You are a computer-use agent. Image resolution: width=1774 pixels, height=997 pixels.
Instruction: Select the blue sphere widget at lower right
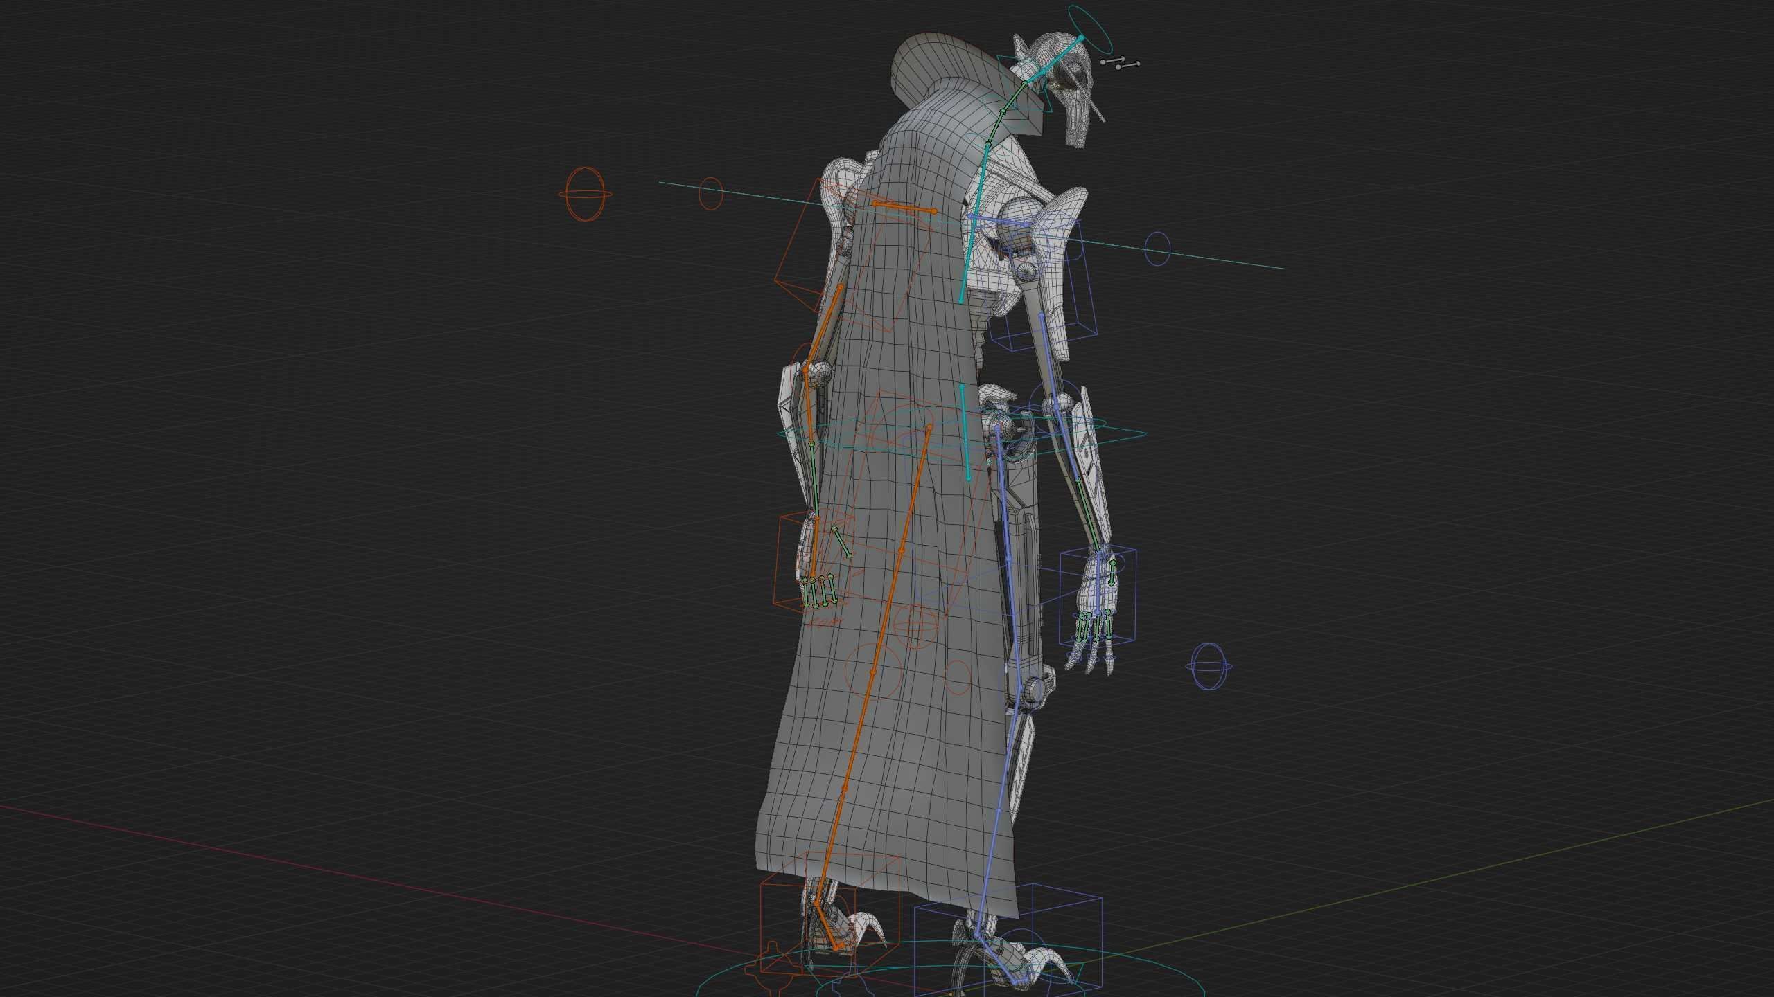(x=1209, y=666)
